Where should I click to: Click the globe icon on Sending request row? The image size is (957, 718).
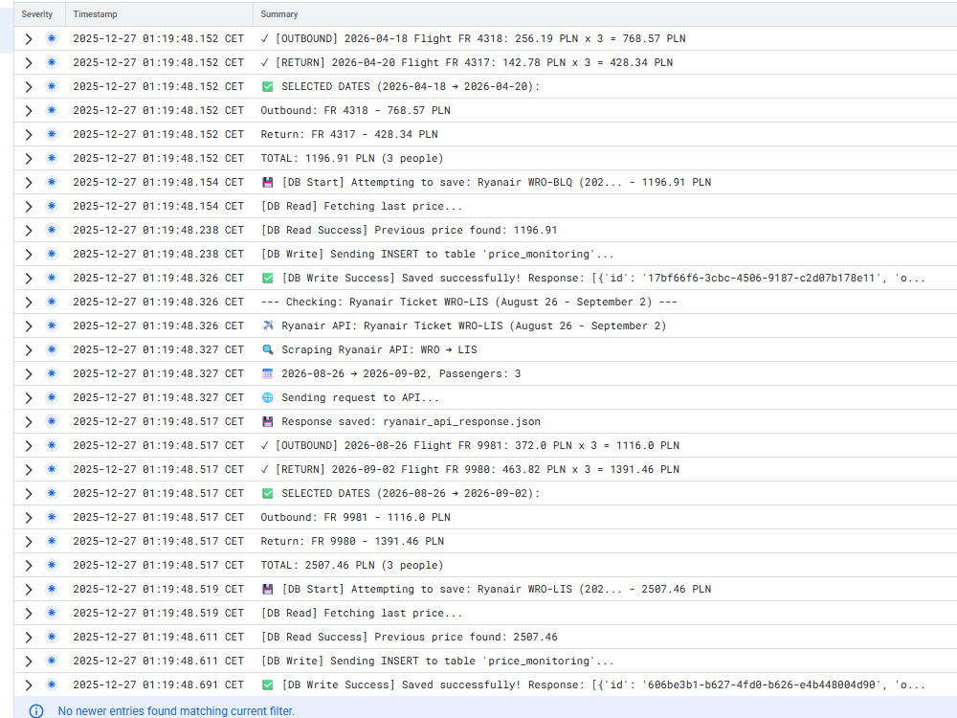point(267,397)
